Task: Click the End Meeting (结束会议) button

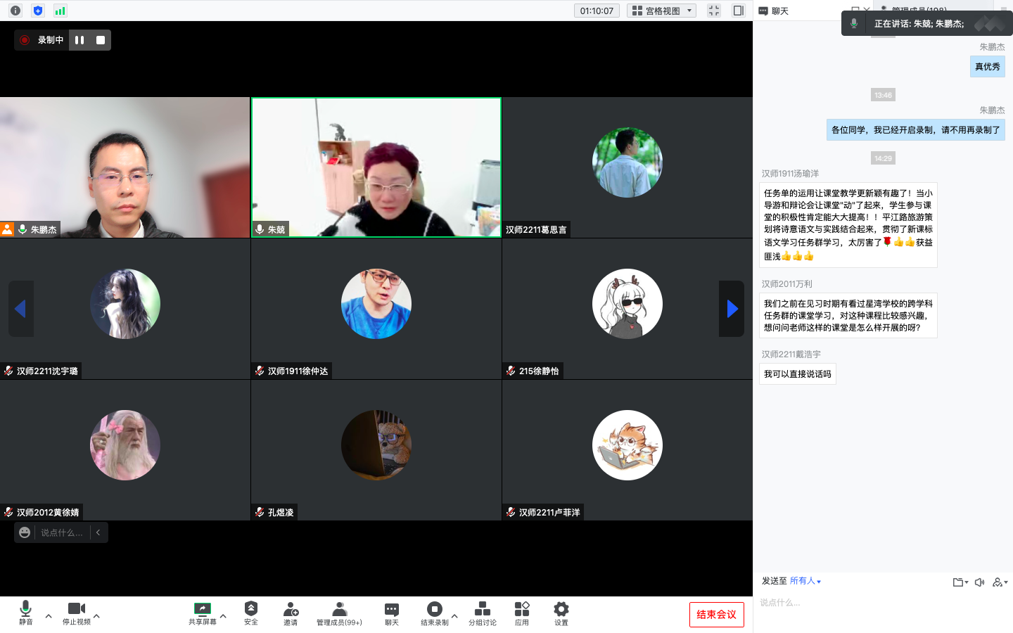Action: tap(716, 615)
